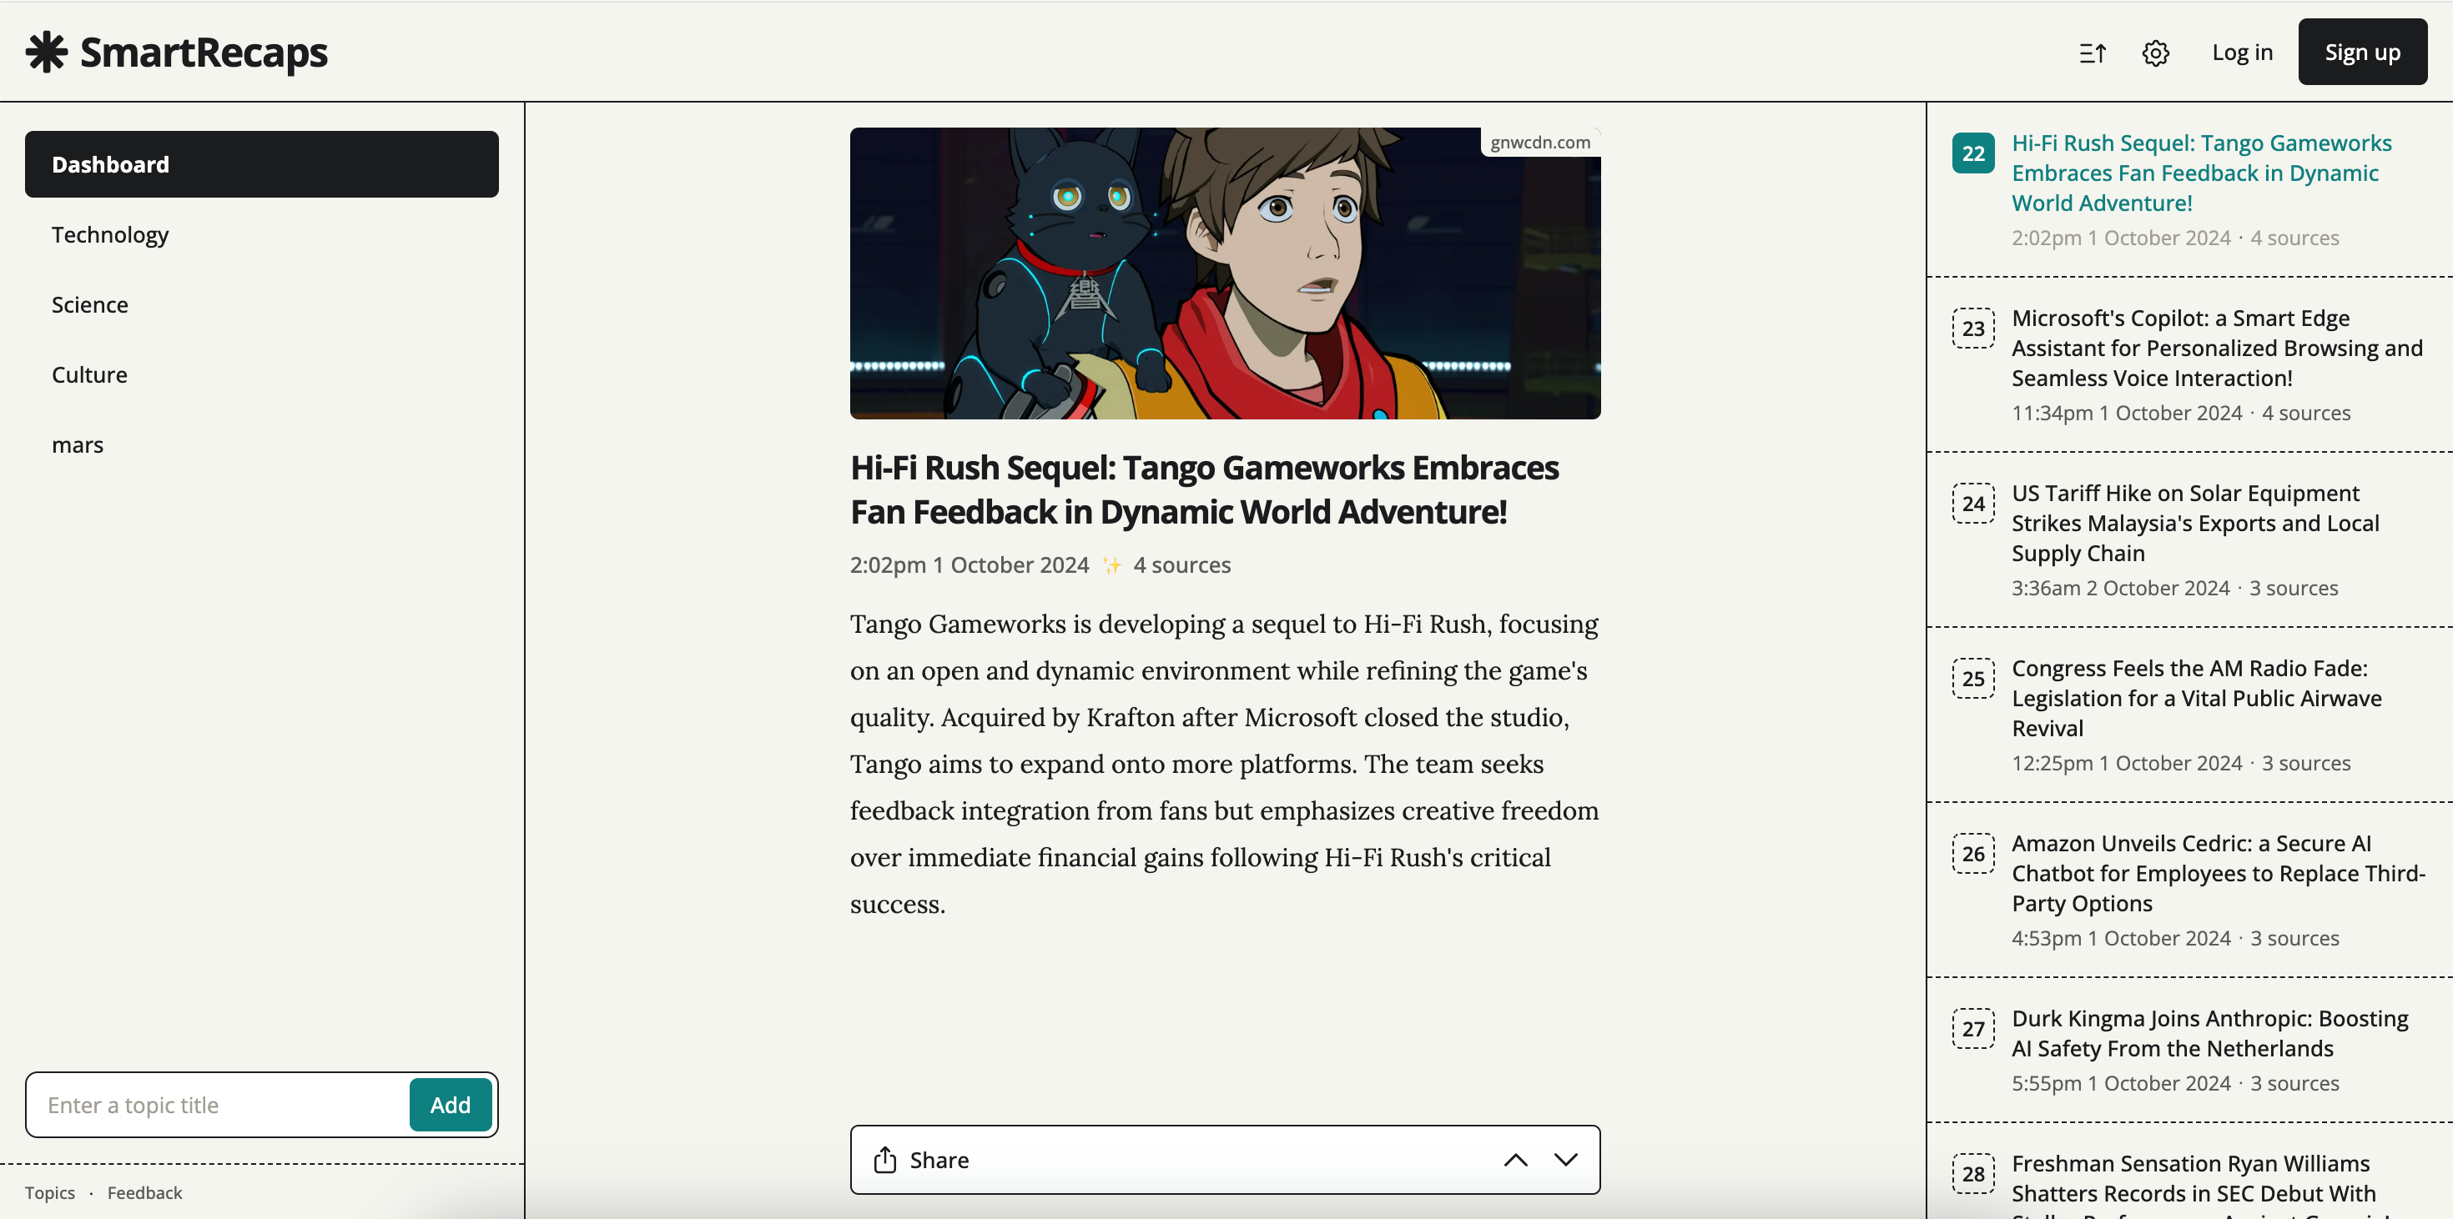Screen dimensions: 2453x1219
Task: Click 12:25pm 1 October 2024 timestamp
Action: (2127, 762)
